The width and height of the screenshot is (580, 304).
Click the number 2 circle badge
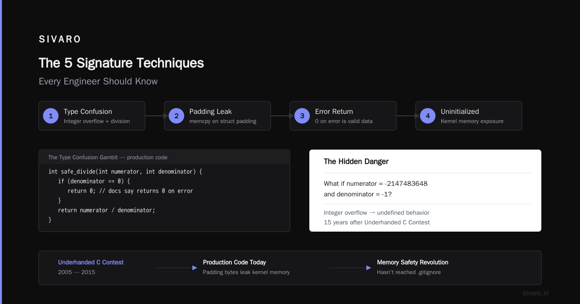pos(176,116)
